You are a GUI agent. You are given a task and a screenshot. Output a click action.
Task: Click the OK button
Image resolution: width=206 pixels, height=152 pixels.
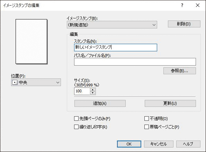(129, 144)
